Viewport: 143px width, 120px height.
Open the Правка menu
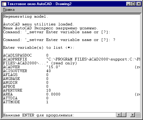(x=9, y=10)
